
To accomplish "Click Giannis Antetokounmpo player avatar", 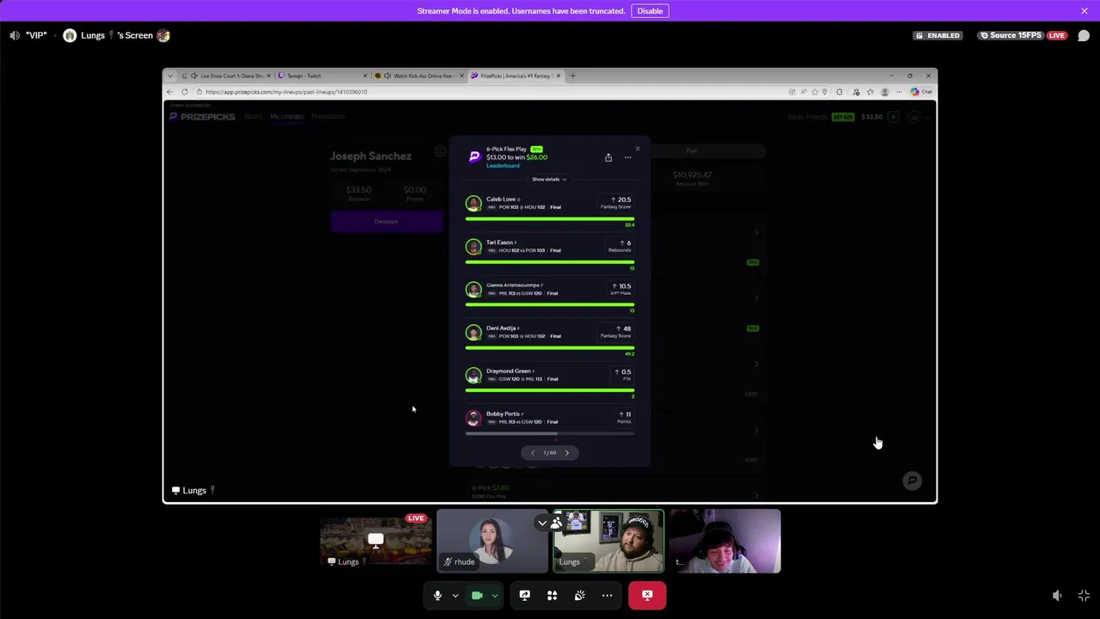I will tap(474, 289).
